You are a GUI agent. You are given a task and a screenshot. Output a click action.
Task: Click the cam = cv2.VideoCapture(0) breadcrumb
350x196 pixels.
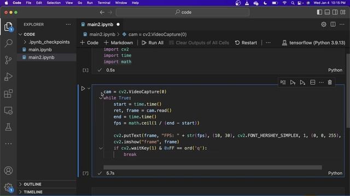click(x=154, y=34)
